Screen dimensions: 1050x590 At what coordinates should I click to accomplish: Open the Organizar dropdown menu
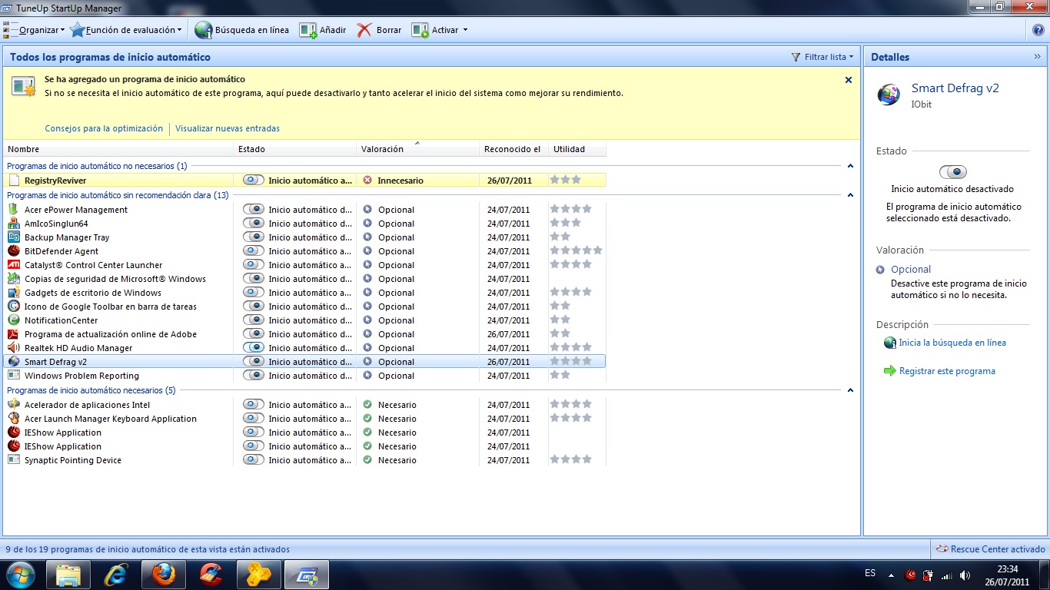(62, 31)
